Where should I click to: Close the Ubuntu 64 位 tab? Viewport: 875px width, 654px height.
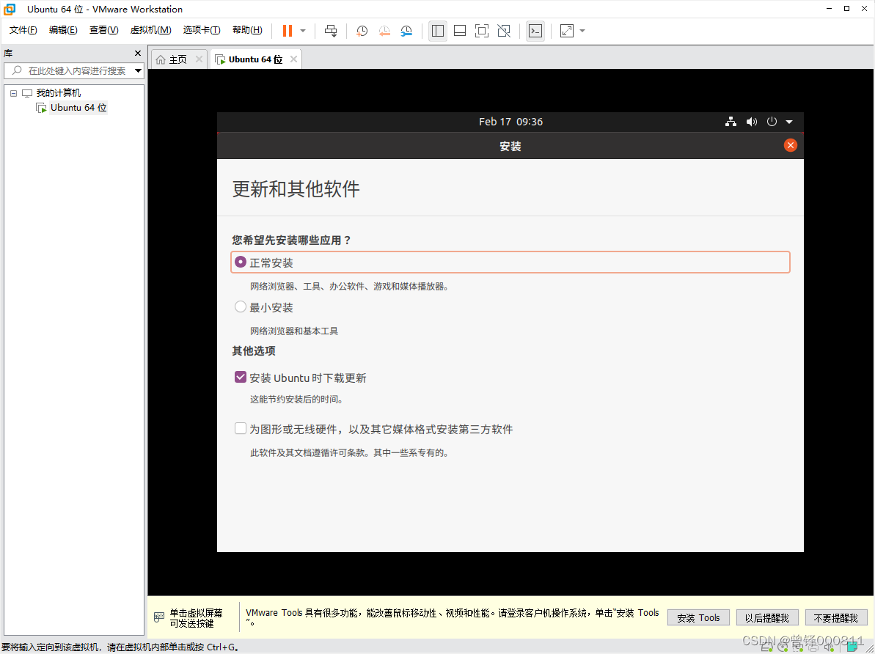pos(293,59)
